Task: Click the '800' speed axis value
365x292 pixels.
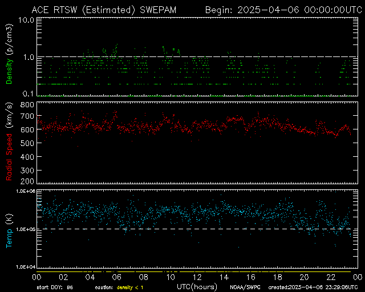Action: [x=27, y=104]
